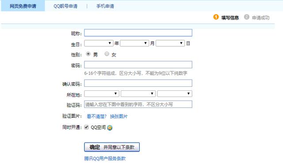Open the 手机申请 tab
Viewport: 283px width, 167px height.
(x=105, y=6)
